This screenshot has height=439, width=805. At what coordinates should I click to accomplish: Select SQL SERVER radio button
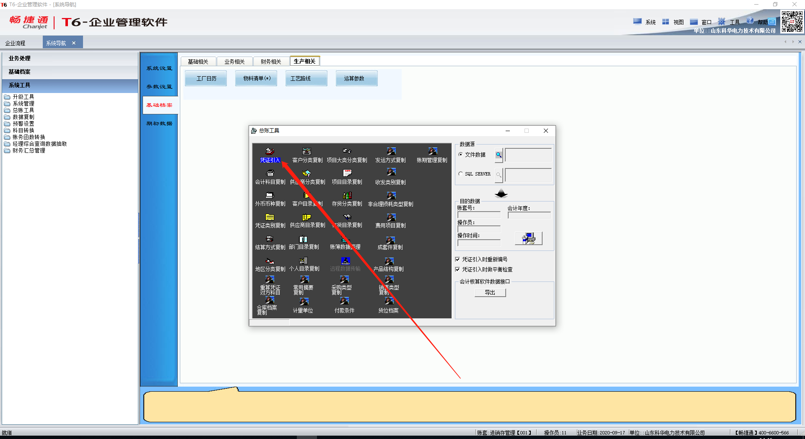461,173
